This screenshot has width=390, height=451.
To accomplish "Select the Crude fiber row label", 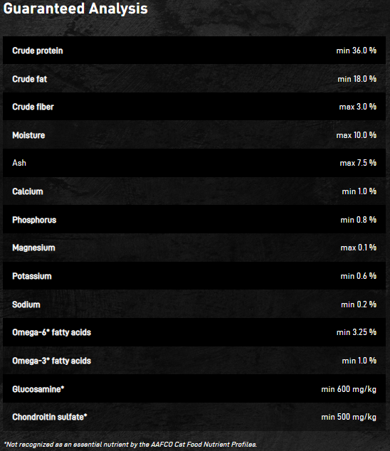I will point(33,107).
